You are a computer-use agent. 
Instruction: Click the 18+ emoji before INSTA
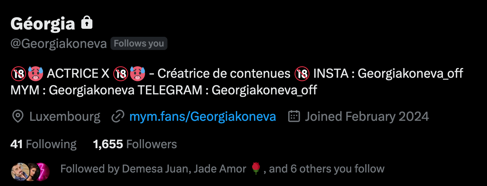coord(302,74)
